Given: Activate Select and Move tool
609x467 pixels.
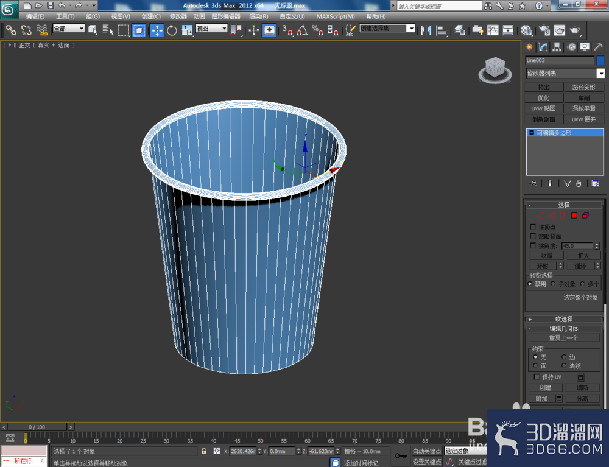Looking at the screenshot, I should point(157,30).
